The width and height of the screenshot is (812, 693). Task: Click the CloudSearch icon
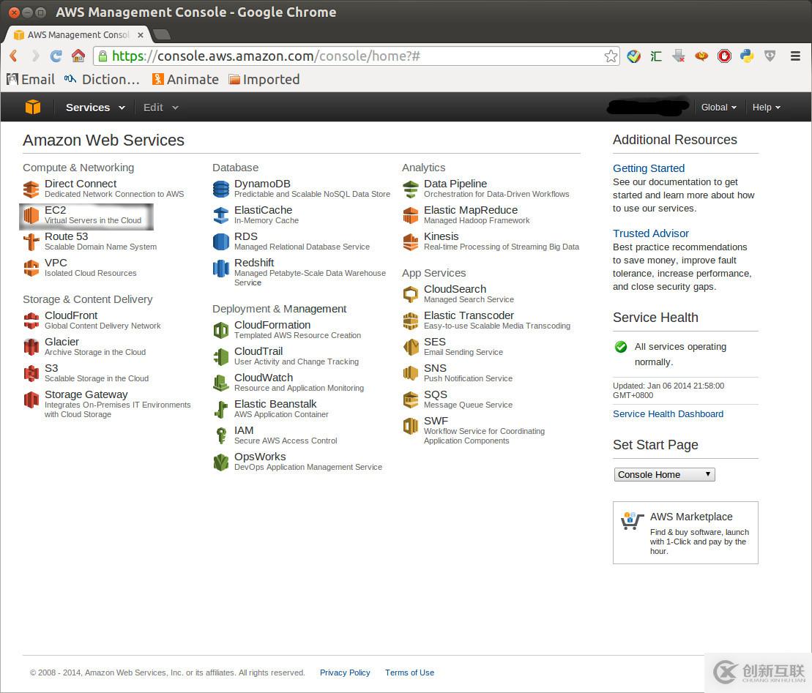pos(411,294)
